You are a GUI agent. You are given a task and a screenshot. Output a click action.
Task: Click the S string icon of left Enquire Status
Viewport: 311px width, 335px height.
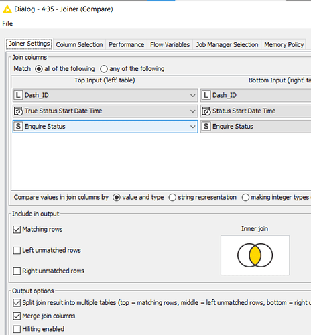18,127
